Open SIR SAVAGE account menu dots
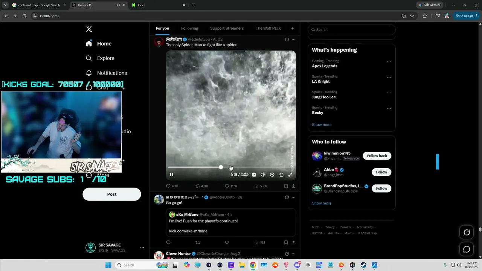The width and height of the screenshot is (482, 271). pos(142,248)
